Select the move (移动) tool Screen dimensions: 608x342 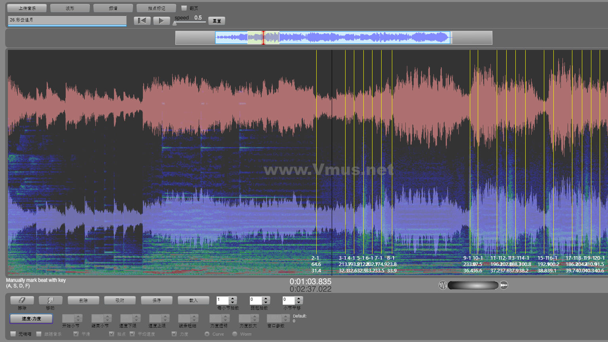click(50, 300)
